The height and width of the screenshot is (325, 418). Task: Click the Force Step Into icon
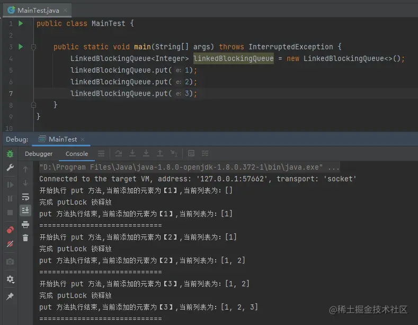pos(146,153)
